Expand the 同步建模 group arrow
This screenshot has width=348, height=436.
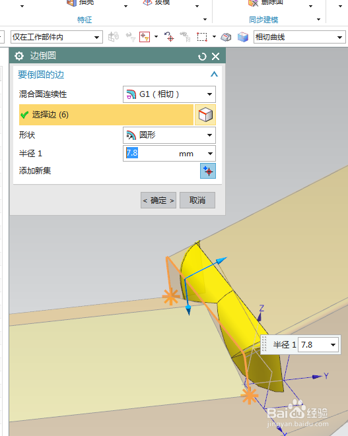(318, 20)
